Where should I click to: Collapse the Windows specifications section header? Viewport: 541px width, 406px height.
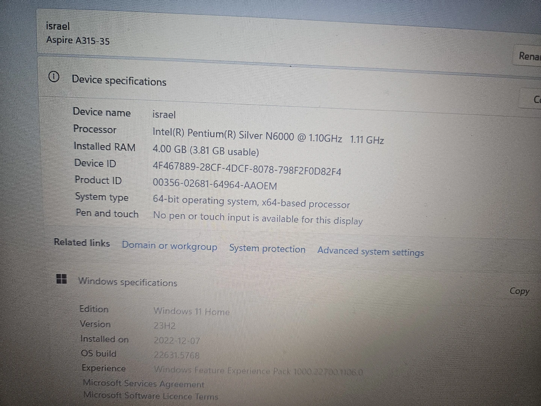coord(127,282)
